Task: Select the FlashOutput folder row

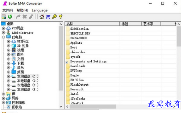Action: tap(121, 85)
